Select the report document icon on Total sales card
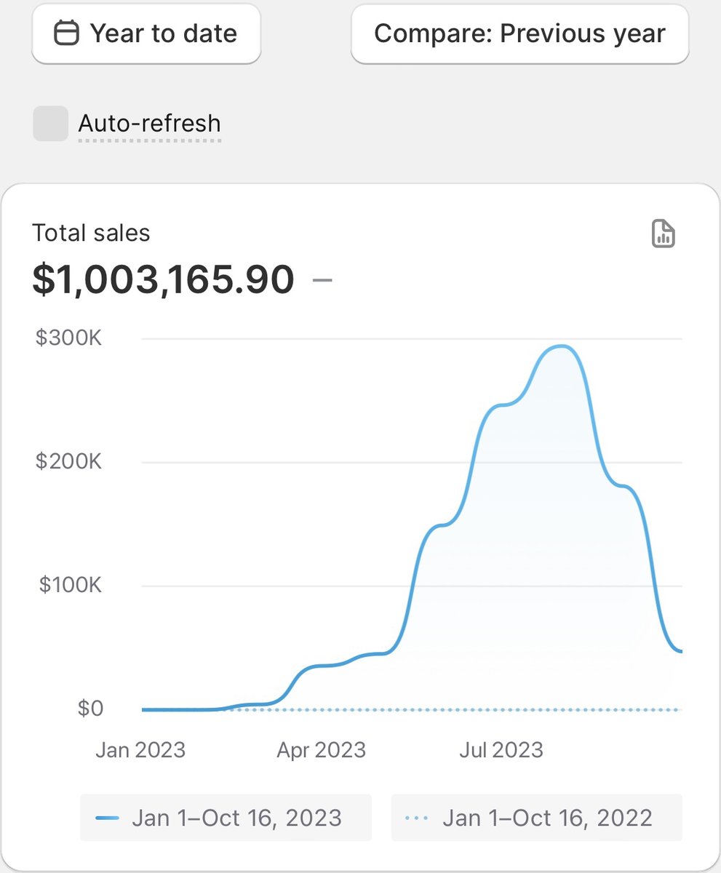Image resolution: width=721 pixels, height=873 pixels. pyautogui.click(x=663, y=233)
